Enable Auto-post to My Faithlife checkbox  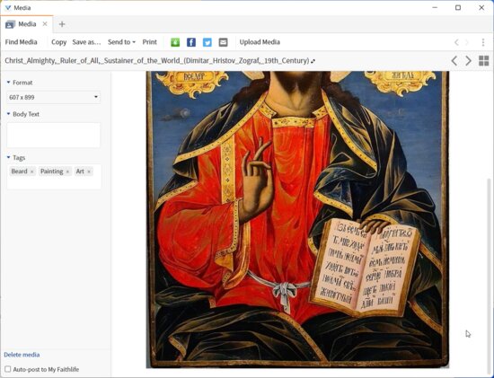coord(8,369)
